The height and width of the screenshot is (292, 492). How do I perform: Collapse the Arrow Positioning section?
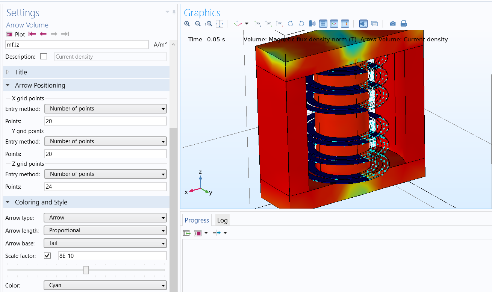tap(8, 85)
